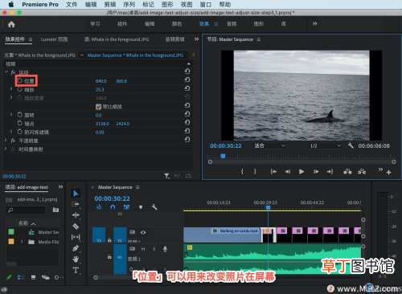Expand the Anti-flicker Filter property
The height and width of the screenshot is (294, 402).
pyautogui.click(x=11, y=132)
